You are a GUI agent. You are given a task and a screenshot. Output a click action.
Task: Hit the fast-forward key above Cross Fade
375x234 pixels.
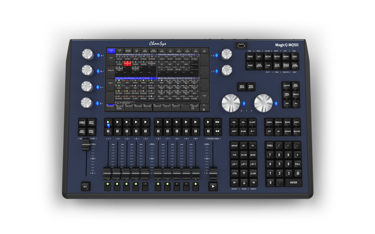pyautogui.click(x=217, y=122)
